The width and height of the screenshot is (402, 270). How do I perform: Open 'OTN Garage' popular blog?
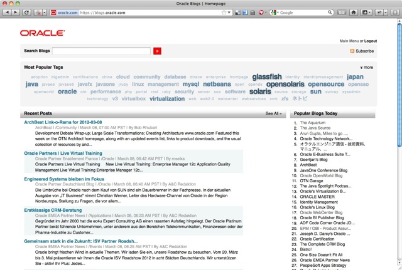pyautogui.click(x=312, y=181)
